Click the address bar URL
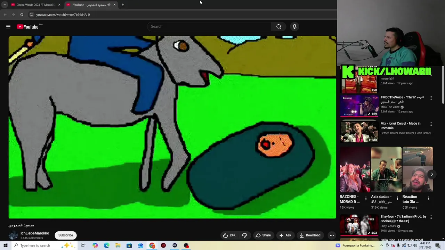Screen dimensions: 445x250 coord(63,15)
